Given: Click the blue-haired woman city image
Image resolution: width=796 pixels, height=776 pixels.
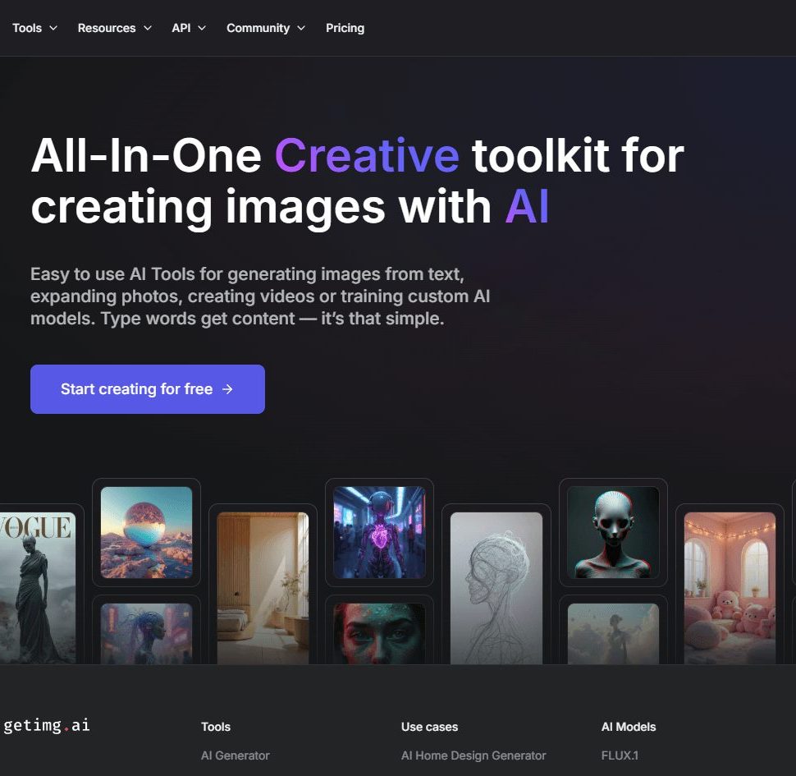Looking at the screenshot, I should coord(146,634).
